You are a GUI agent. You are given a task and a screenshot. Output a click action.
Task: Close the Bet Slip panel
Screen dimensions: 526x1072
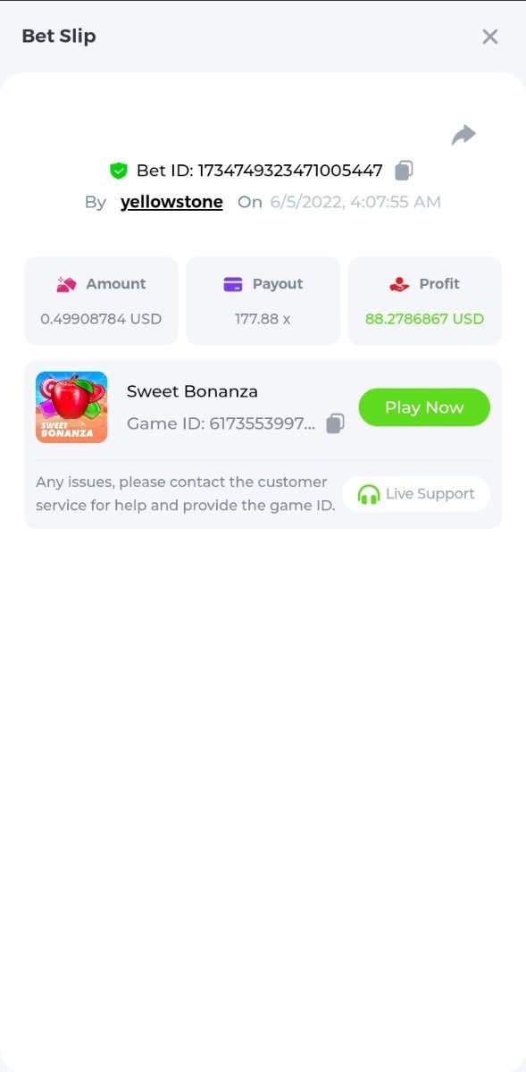tap(489, 37)
